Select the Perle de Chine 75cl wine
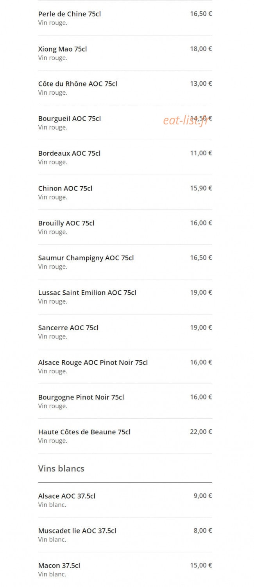Screen dimensions: 254x587 [125, 18]
